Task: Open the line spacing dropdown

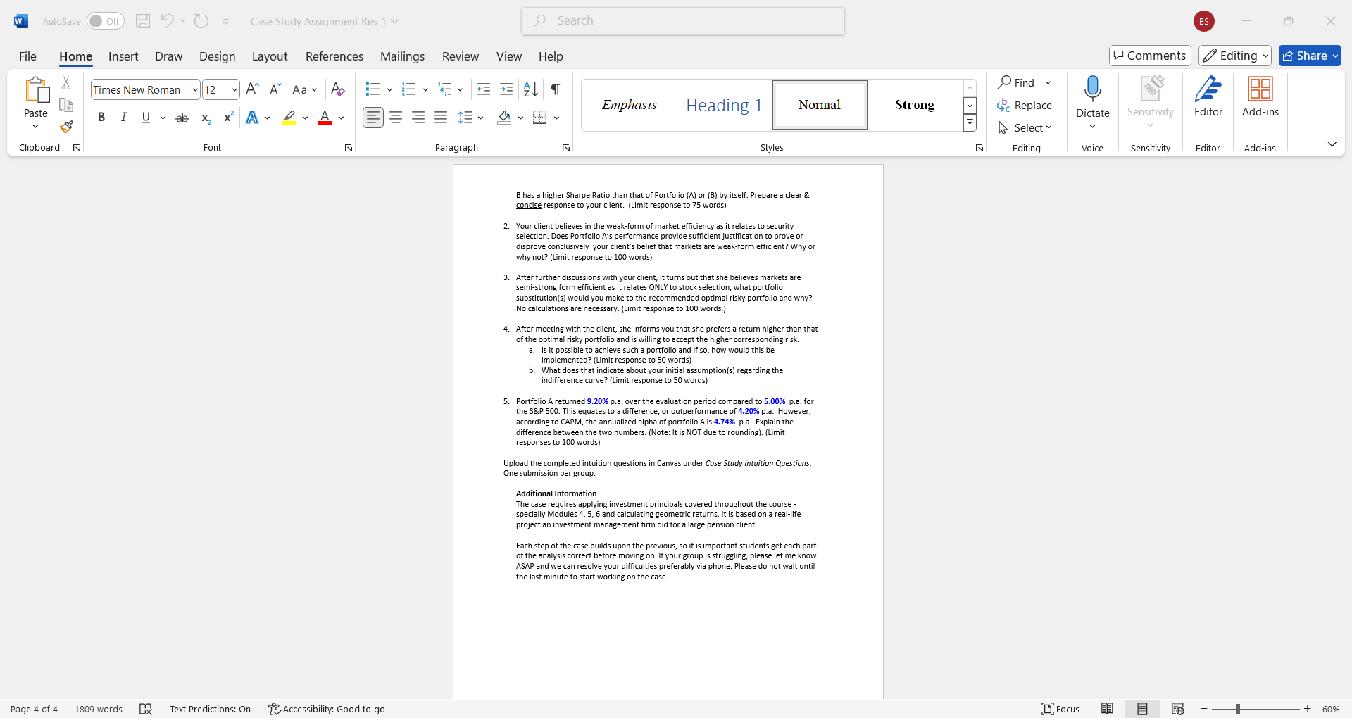Action: [x=480, y=118]
